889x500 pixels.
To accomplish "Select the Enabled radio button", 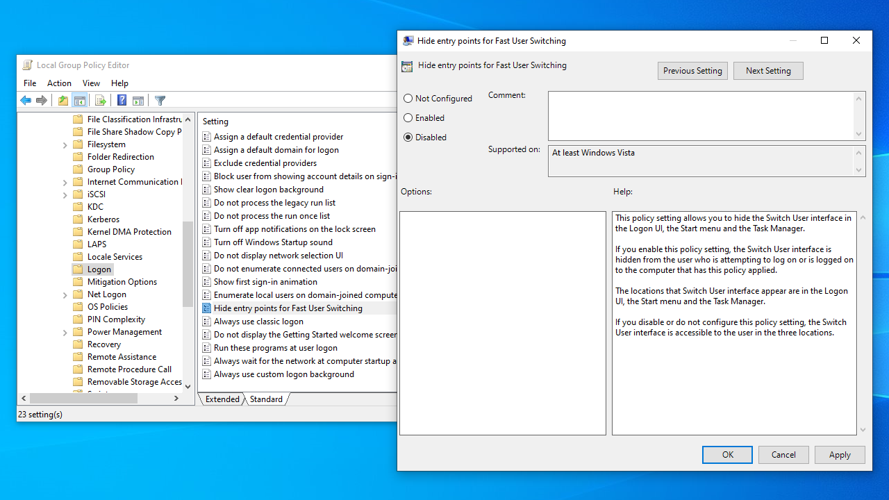I will click(408, 118).
